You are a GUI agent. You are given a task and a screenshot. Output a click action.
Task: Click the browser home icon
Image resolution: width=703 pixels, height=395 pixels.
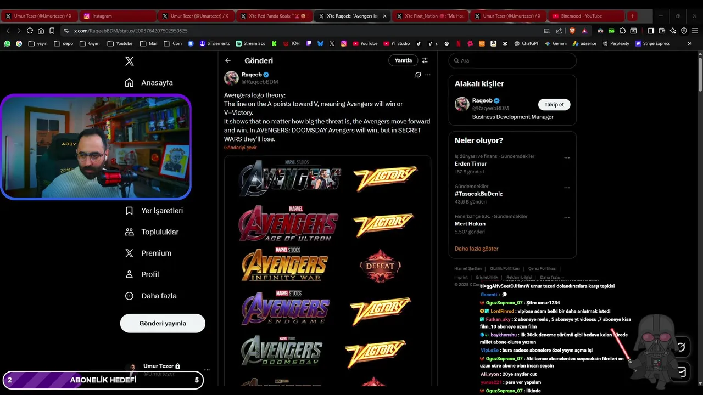point(41,31)
